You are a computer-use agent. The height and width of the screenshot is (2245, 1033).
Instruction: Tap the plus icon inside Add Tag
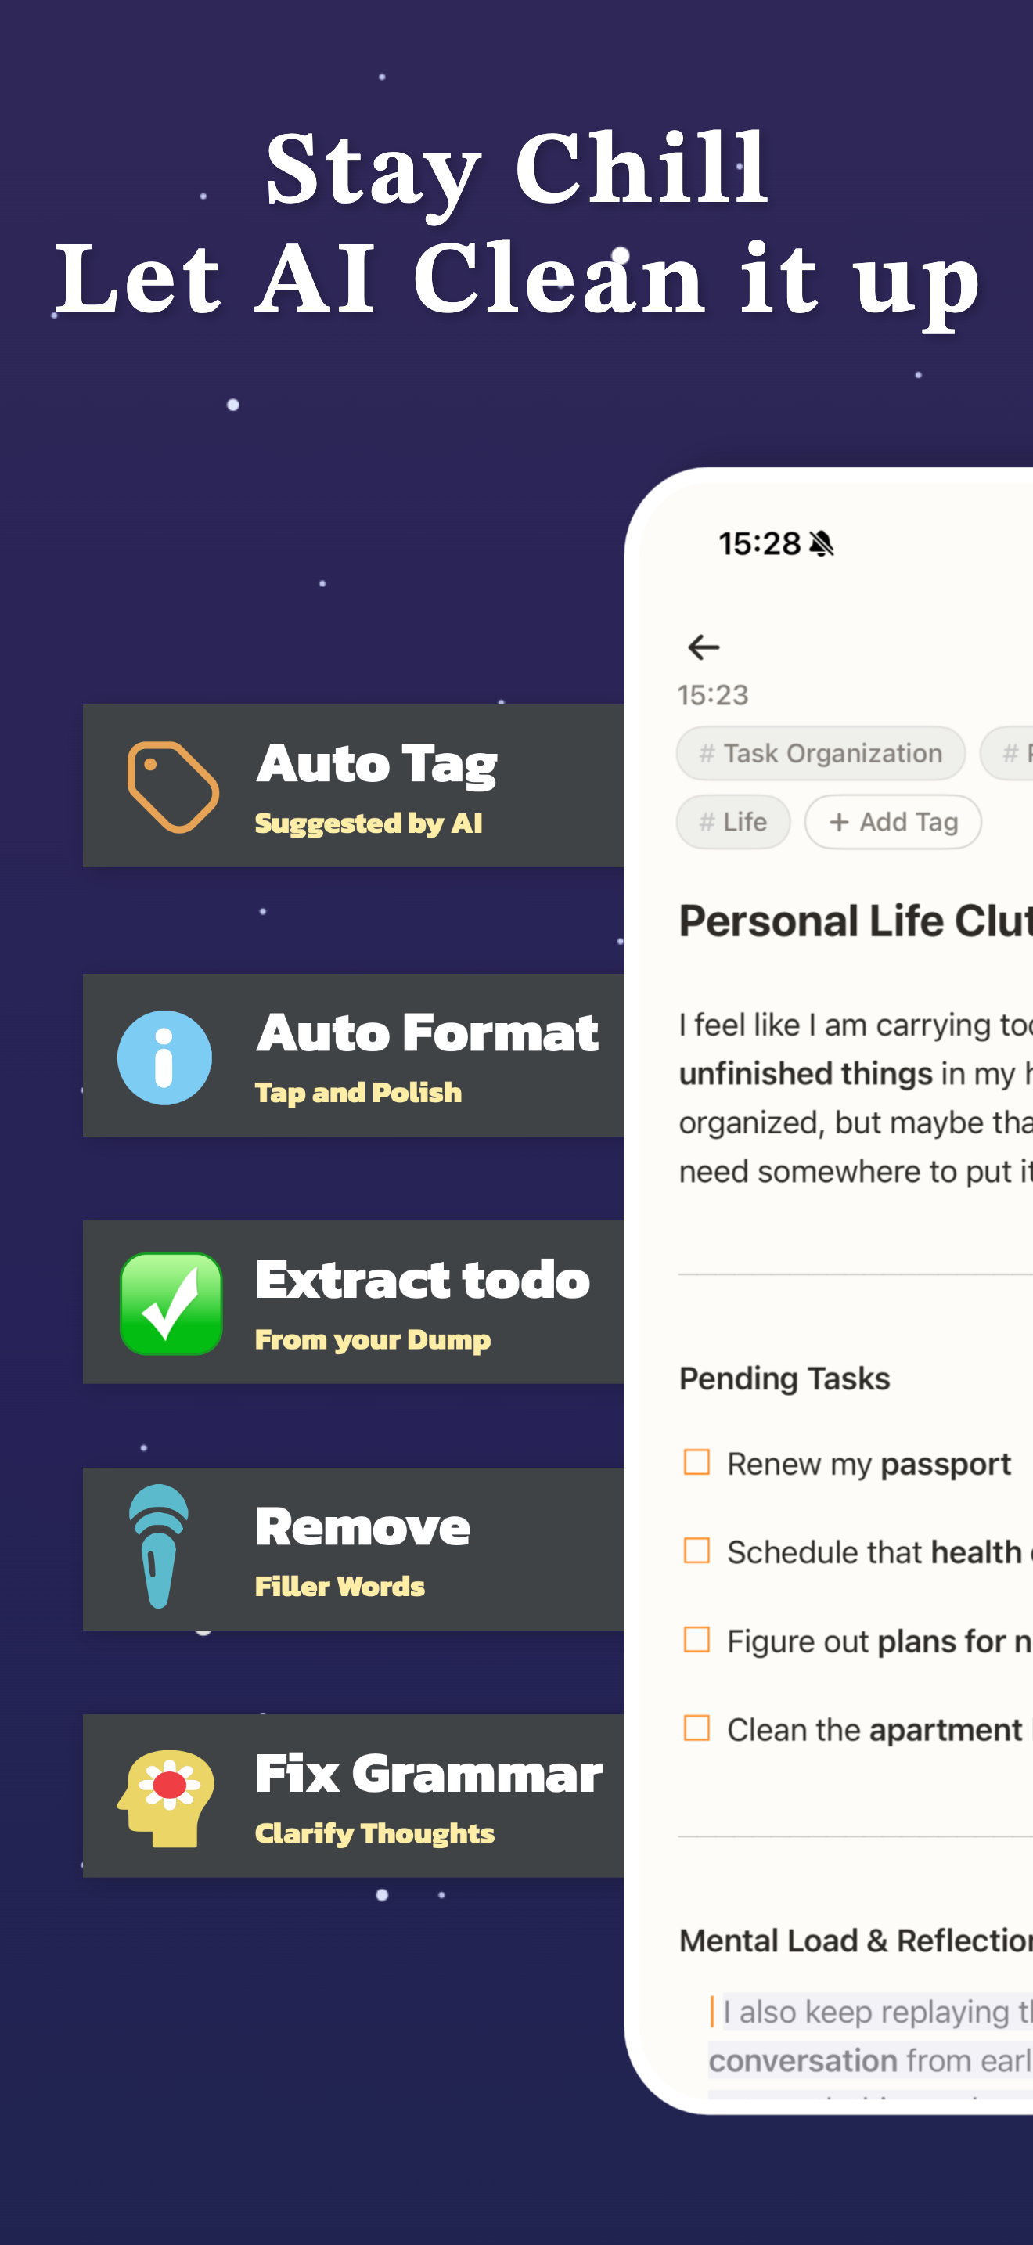tap(838, 822)
